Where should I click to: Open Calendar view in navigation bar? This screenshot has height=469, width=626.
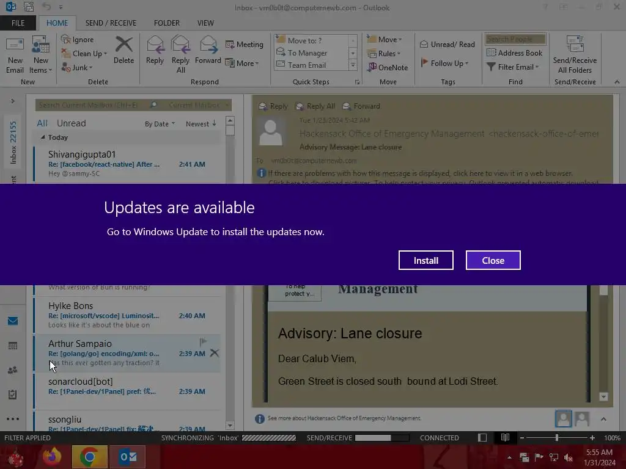click(13, 346)
